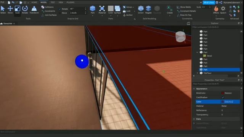Viewport: 244px width, 137px height.
Task: Open the help icon beside What's New
Action: pyautogui.click(x=217, y=3)
